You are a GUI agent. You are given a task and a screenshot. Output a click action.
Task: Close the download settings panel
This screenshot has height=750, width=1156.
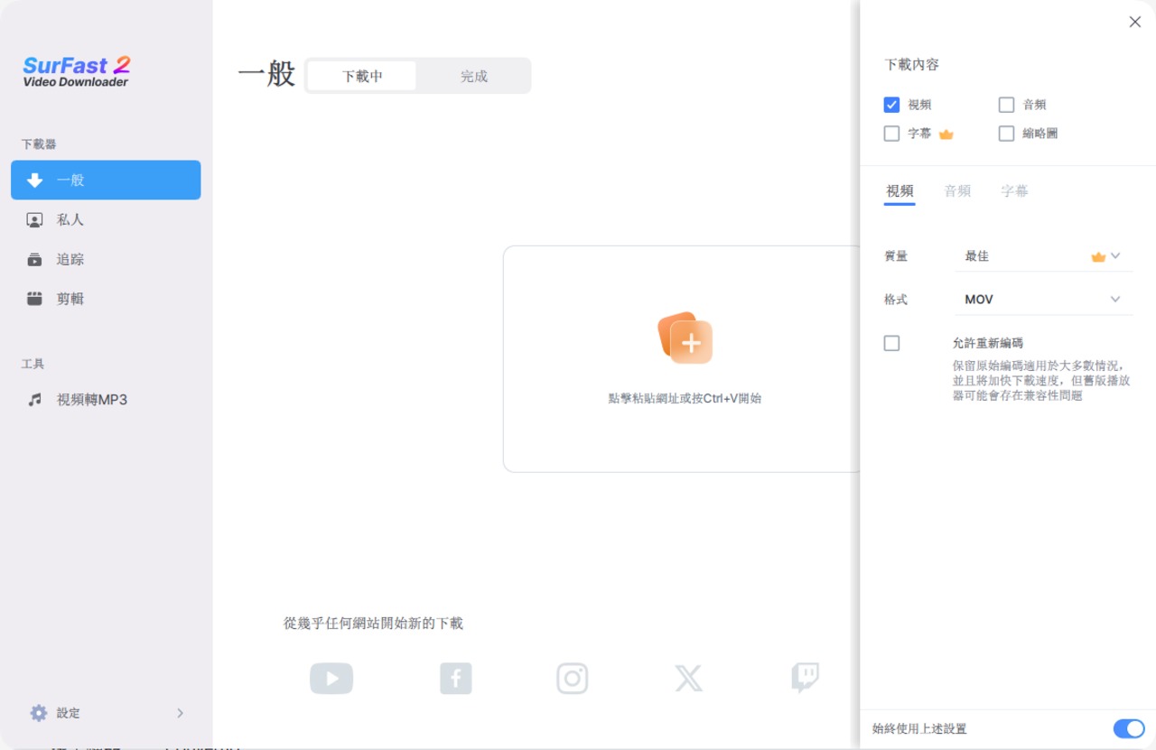click(x=1135, y=23)
